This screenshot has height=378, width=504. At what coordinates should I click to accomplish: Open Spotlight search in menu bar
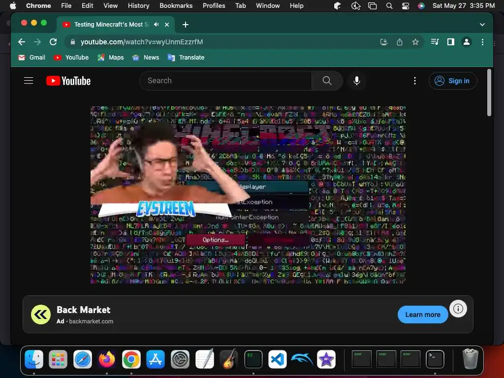tap(389, 6)
